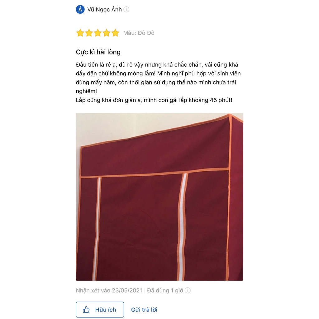Click the blue Á avatar icon
The width and height of the screenshot is (319, 319).
[x=80, y=9]
